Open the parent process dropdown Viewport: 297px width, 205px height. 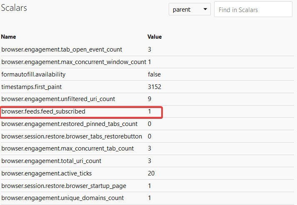190,10
